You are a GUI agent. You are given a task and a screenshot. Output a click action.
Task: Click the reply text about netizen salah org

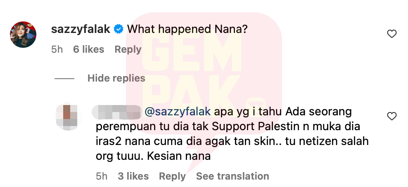coord(232,134)
